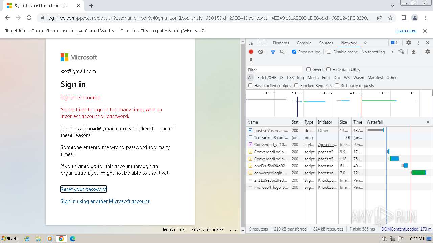Switch to Sources tab
This screenshot has width=433, height=243.
coord(326,43)
